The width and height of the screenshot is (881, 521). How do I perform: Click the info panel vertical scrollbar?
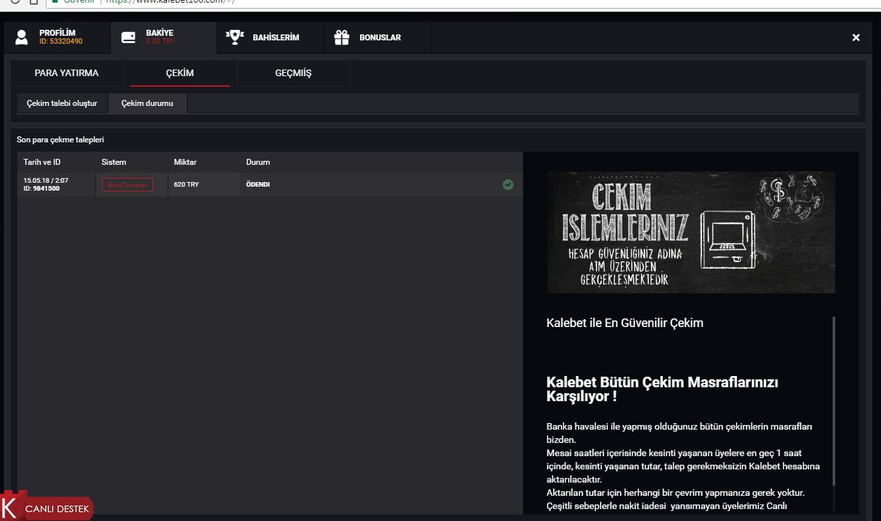[x=834, y=402]
